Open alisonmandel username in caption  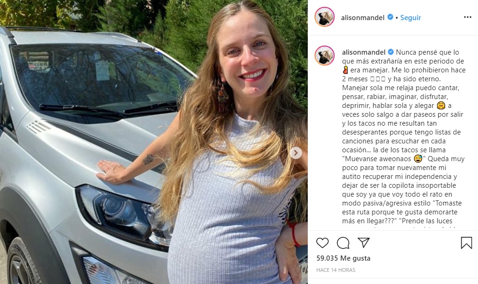point(364,52)
